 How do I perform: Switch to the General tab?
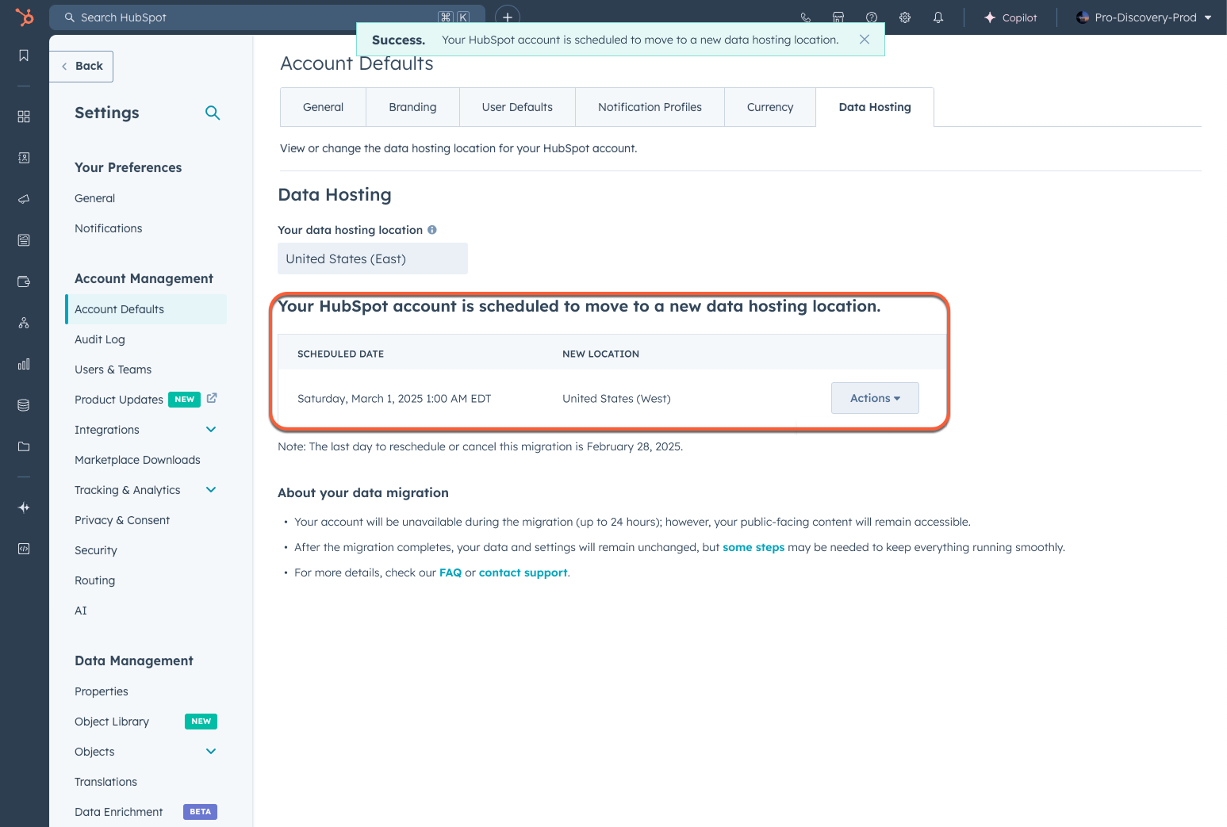click(323, 107)
